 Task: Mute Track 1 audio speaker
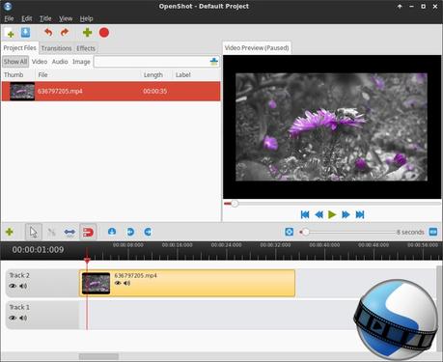(x=23, y=318)
